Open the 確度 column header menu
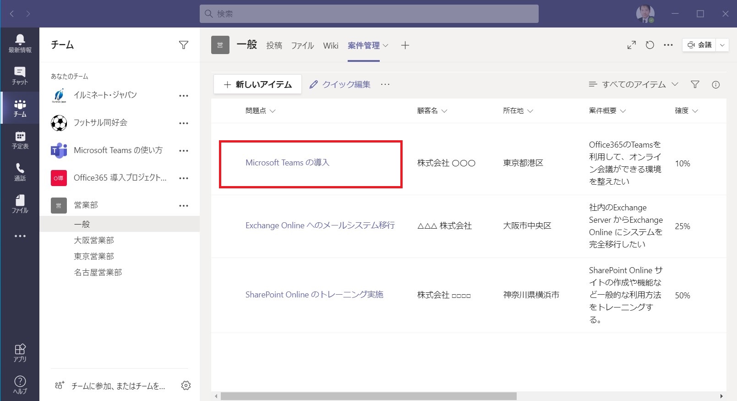Image resolution: width=737 pixels, height=401 pixels. tap(687, 111)
